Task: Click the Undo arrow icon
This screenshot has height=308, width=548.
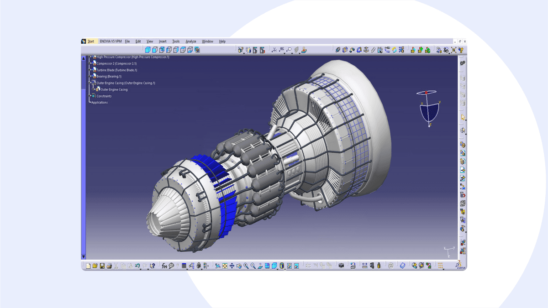Action: click(x=137, y=266)
